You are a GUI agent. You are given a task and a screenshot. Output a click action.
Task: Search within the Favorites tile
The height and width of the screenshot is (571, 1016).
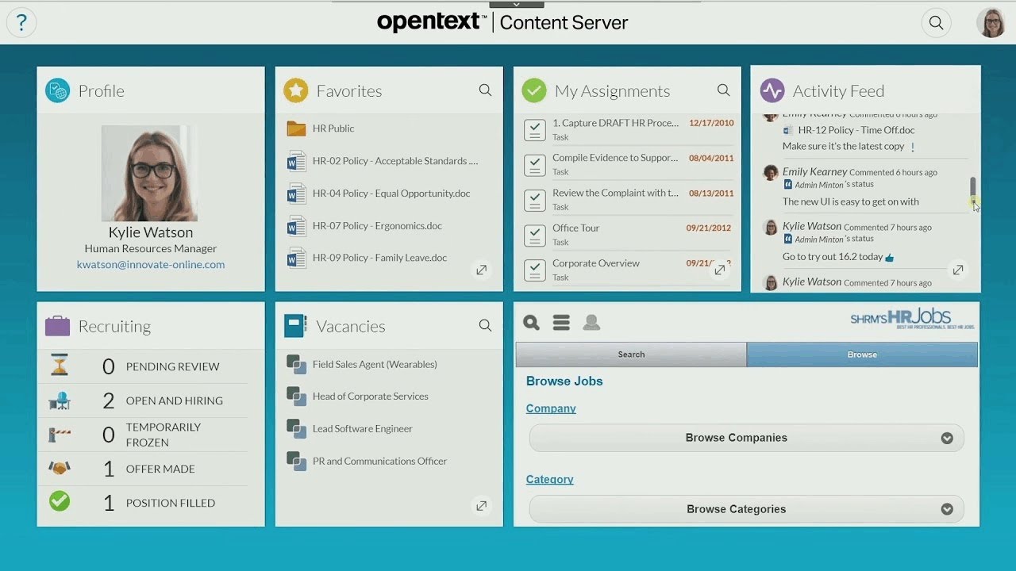485,90
